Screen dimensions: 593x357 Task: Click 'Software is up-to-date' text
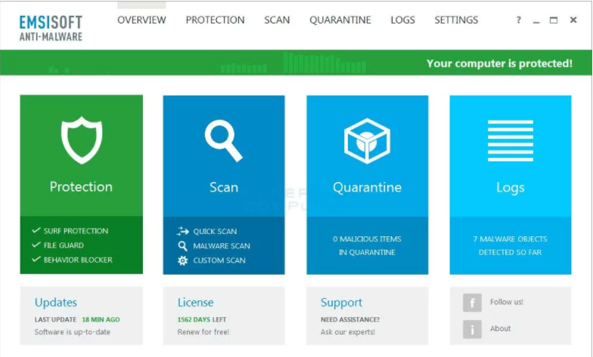pyautogui.click(x=73, y=332)
